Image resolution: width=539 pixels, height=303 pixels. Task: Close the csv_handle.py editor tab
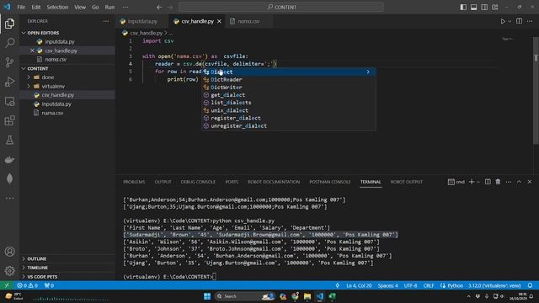pyautogui.click(x=219, y=21)
